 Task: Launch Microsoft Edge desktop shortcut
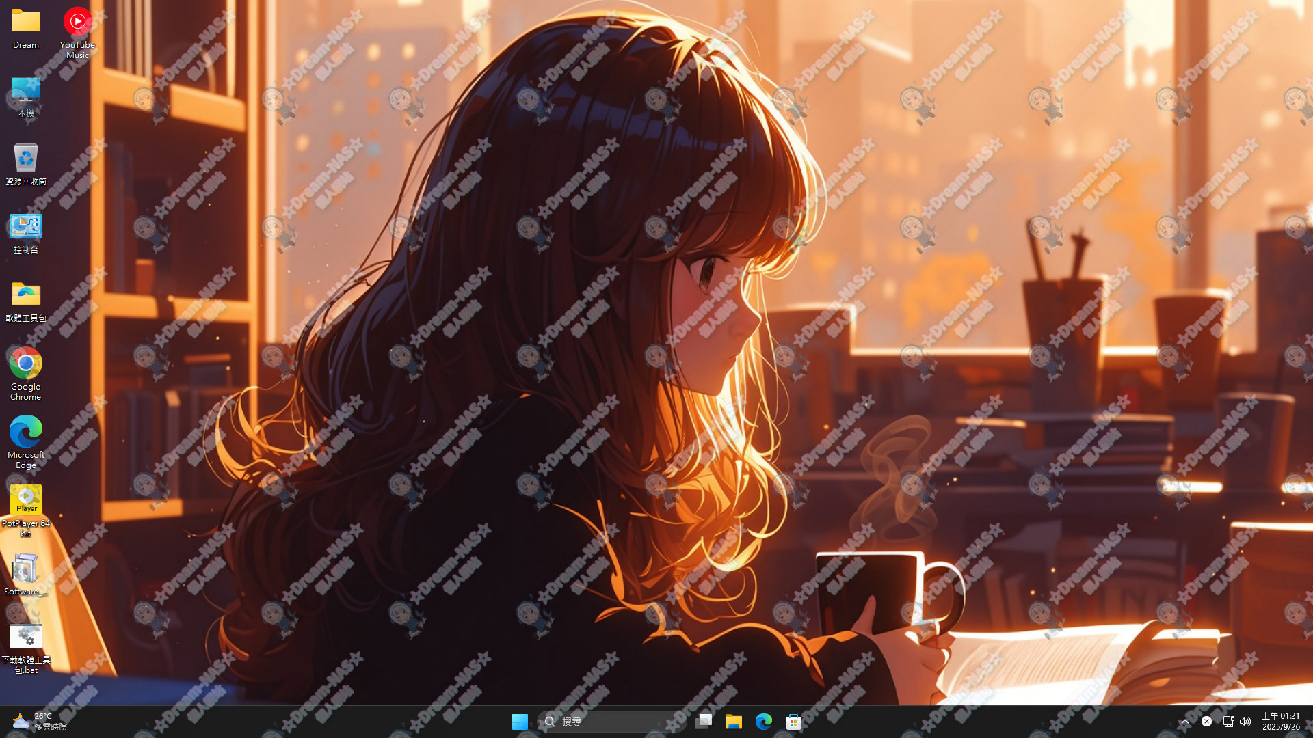click(x=25, y=431)
